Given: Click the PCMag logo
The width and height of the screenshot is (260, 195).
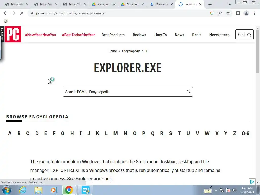Looking at the screenshot, I should pos(13,34).
